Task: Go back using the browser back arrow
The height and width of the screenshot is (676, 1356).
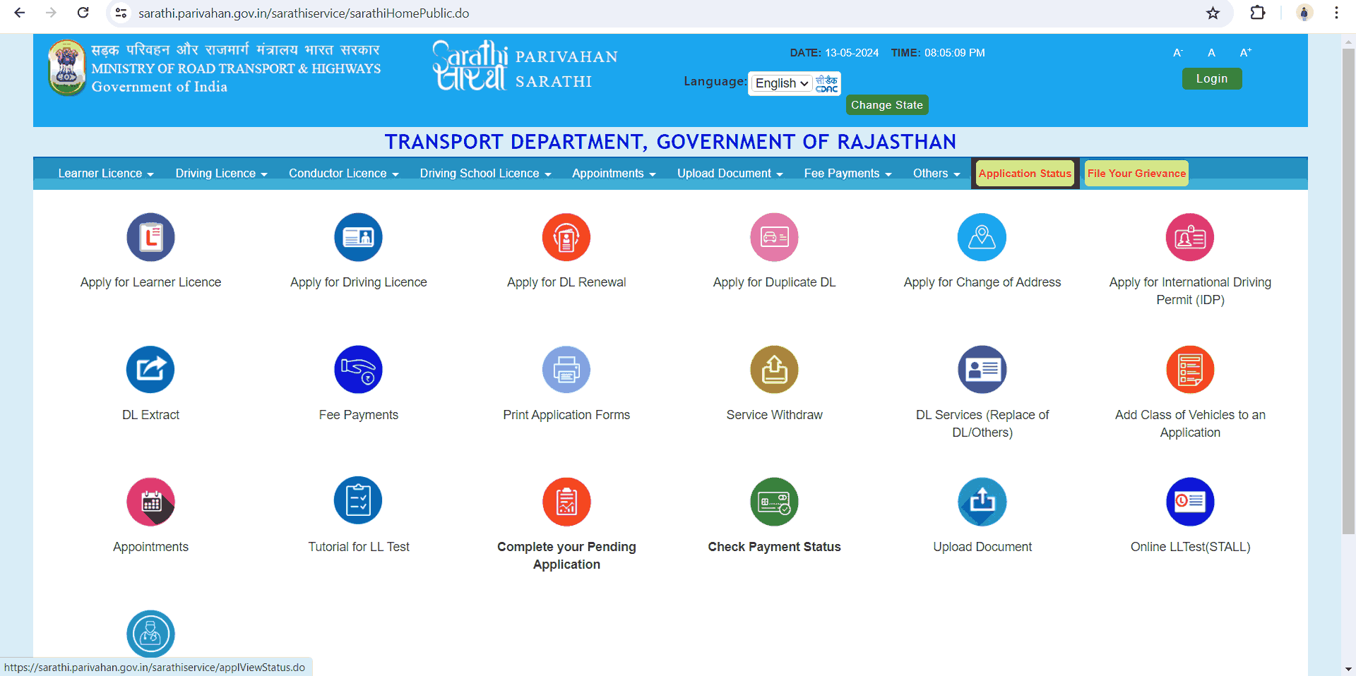Action: [x=20, y=13]
